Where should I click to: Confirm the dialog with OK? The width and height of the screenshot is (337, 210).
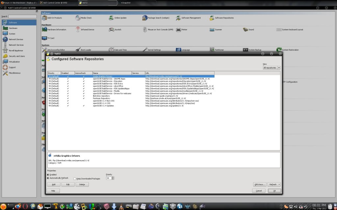274,191
